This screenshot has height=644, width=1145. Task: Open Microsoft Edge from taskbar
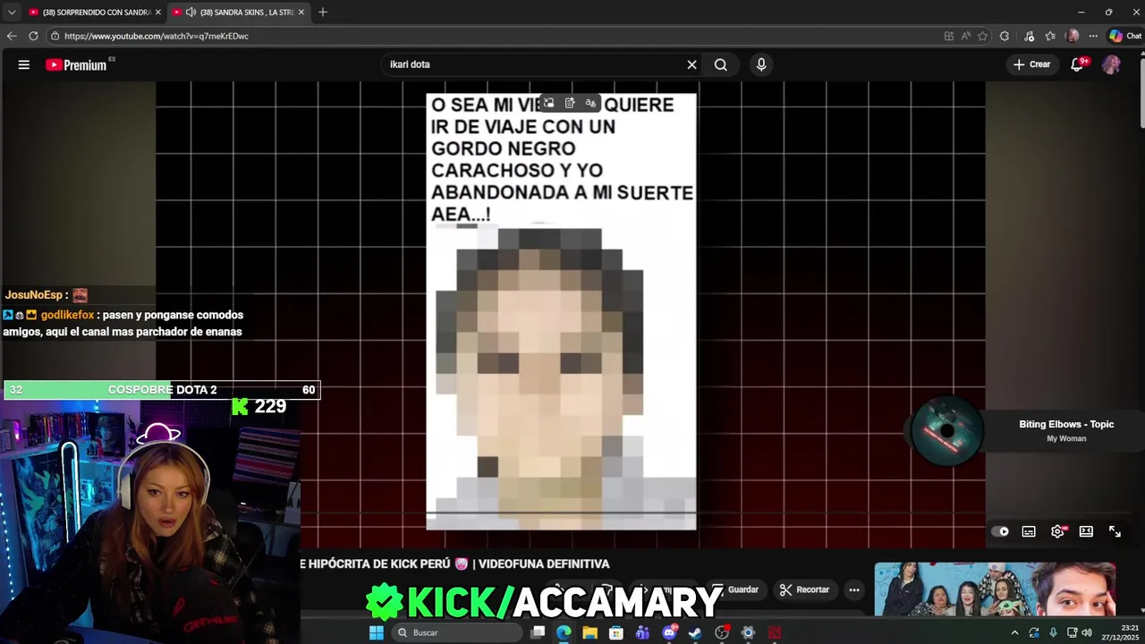point(564,632)
